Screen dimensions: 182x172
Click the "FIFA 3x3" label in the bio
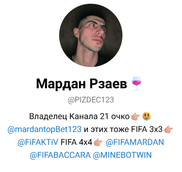(147, 129)
